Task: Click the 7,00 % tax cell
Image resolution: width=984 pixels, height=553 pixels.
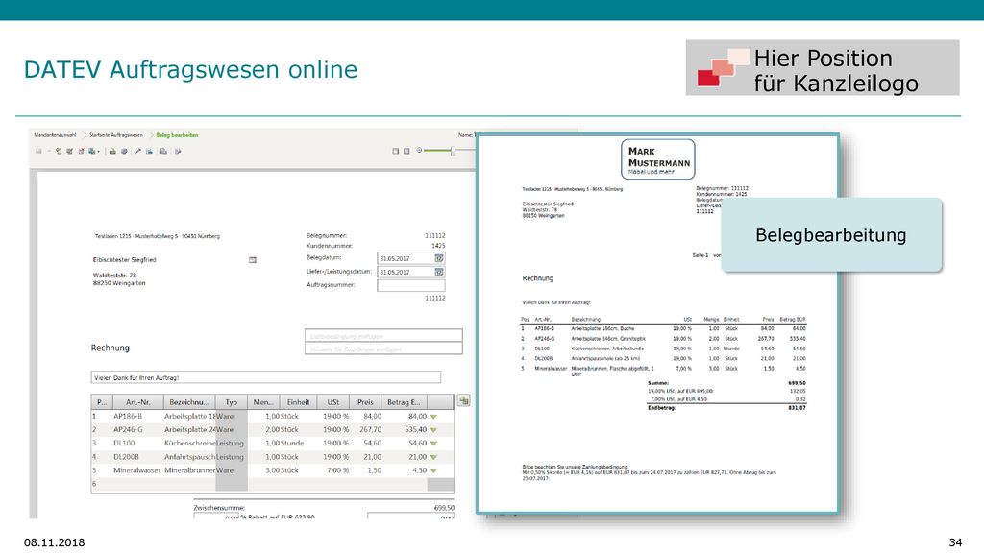Action: 333,470
